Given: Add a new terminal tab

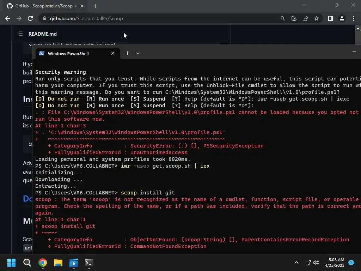Looking at the screenshot, I should 127,53.
